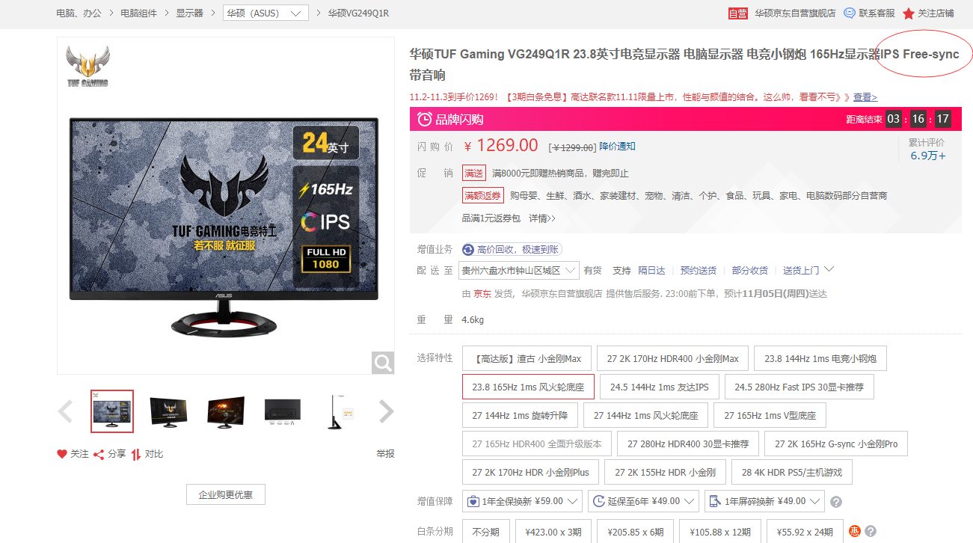Choose ¥105.88 x 12期 installment
This screenshot has height=543, width=973.
pyautogui.click(x=720, y=532)
